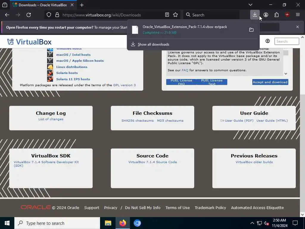Image resolution: width=305 pixels, height=229 pixels.
Task: Reload the page with the refresh icon
Action: (x=29, y=15)
